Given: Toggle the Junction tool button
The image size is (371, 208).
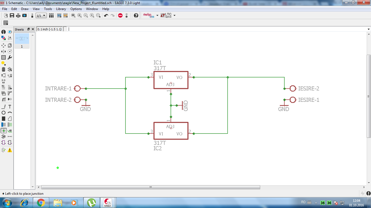Looking at the screenshot, I should pos(4,131).
